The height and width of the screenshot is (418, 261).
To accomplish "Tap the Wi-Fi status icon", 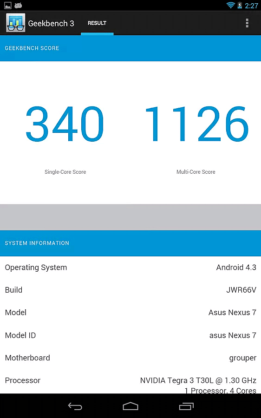I will 230,5.
